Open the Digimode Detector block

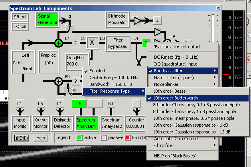click(x=62, y=123)
